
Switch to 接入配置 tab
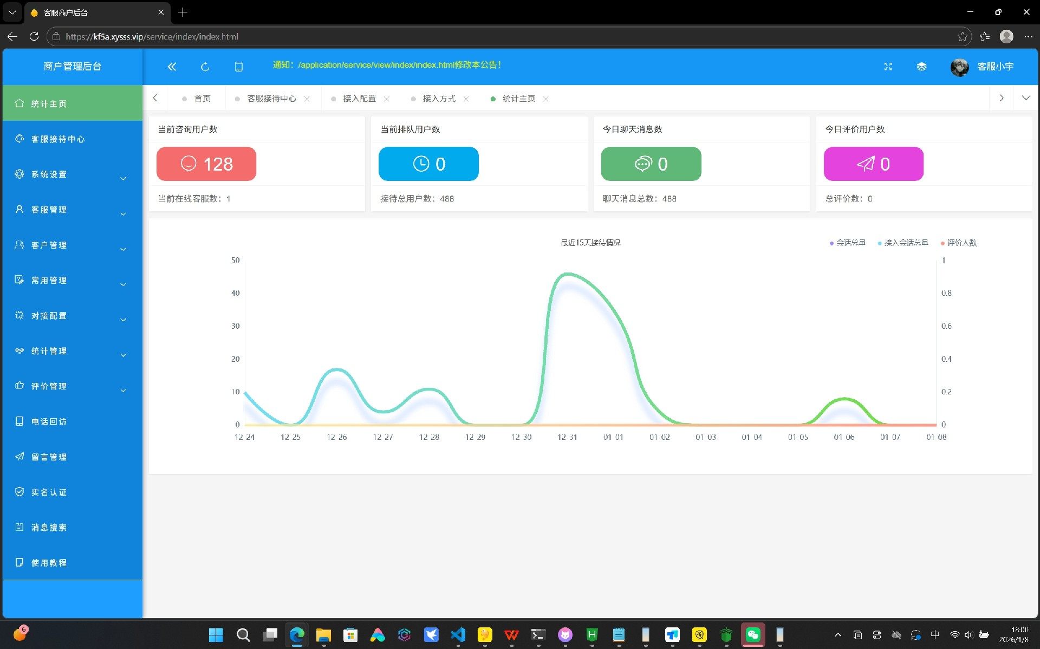(359, 99)
